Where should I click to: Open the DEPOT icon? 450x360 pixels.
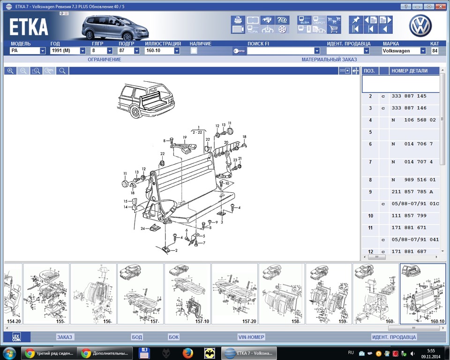(x=319, y=20)
